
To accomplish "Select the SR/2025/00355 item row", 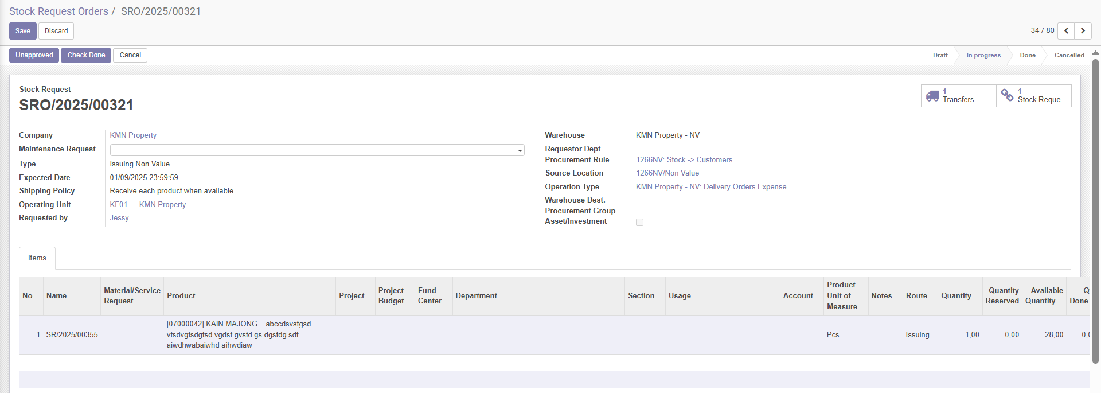I will tap(72, 335).
